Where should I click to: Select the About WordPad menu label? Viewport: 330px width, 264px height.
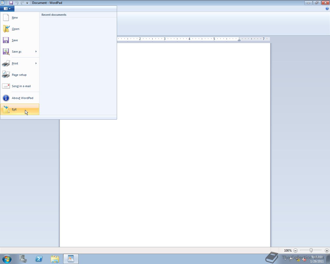[x=22, y=98]
